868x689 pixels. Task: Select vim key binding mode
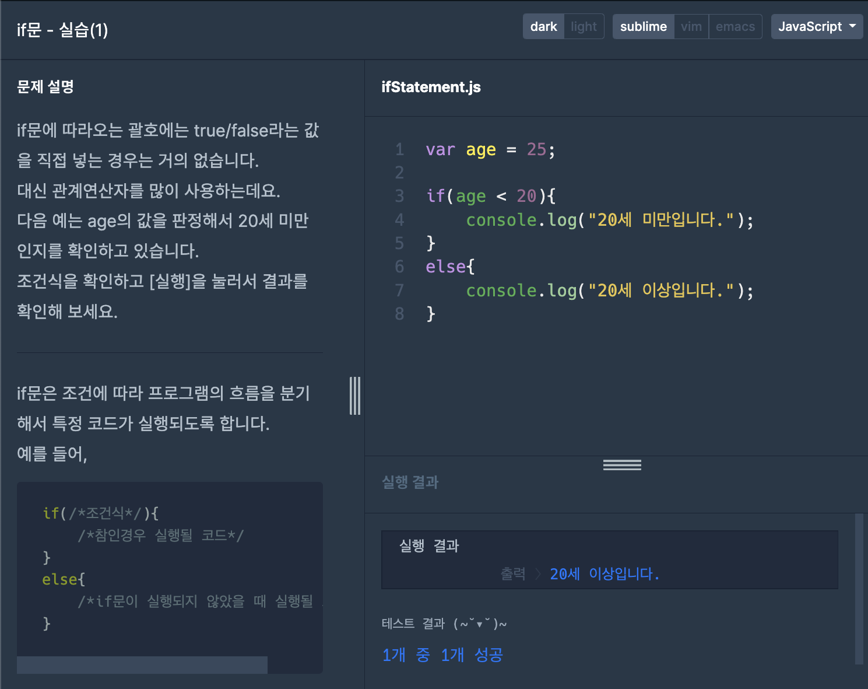click(691, 27)
